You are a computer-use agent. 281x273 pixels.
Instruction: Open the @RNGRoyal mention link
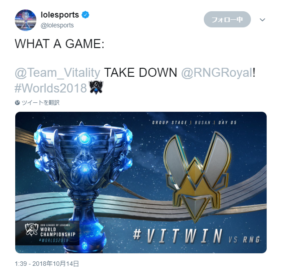pyautogui.click(x=217, y=73)
